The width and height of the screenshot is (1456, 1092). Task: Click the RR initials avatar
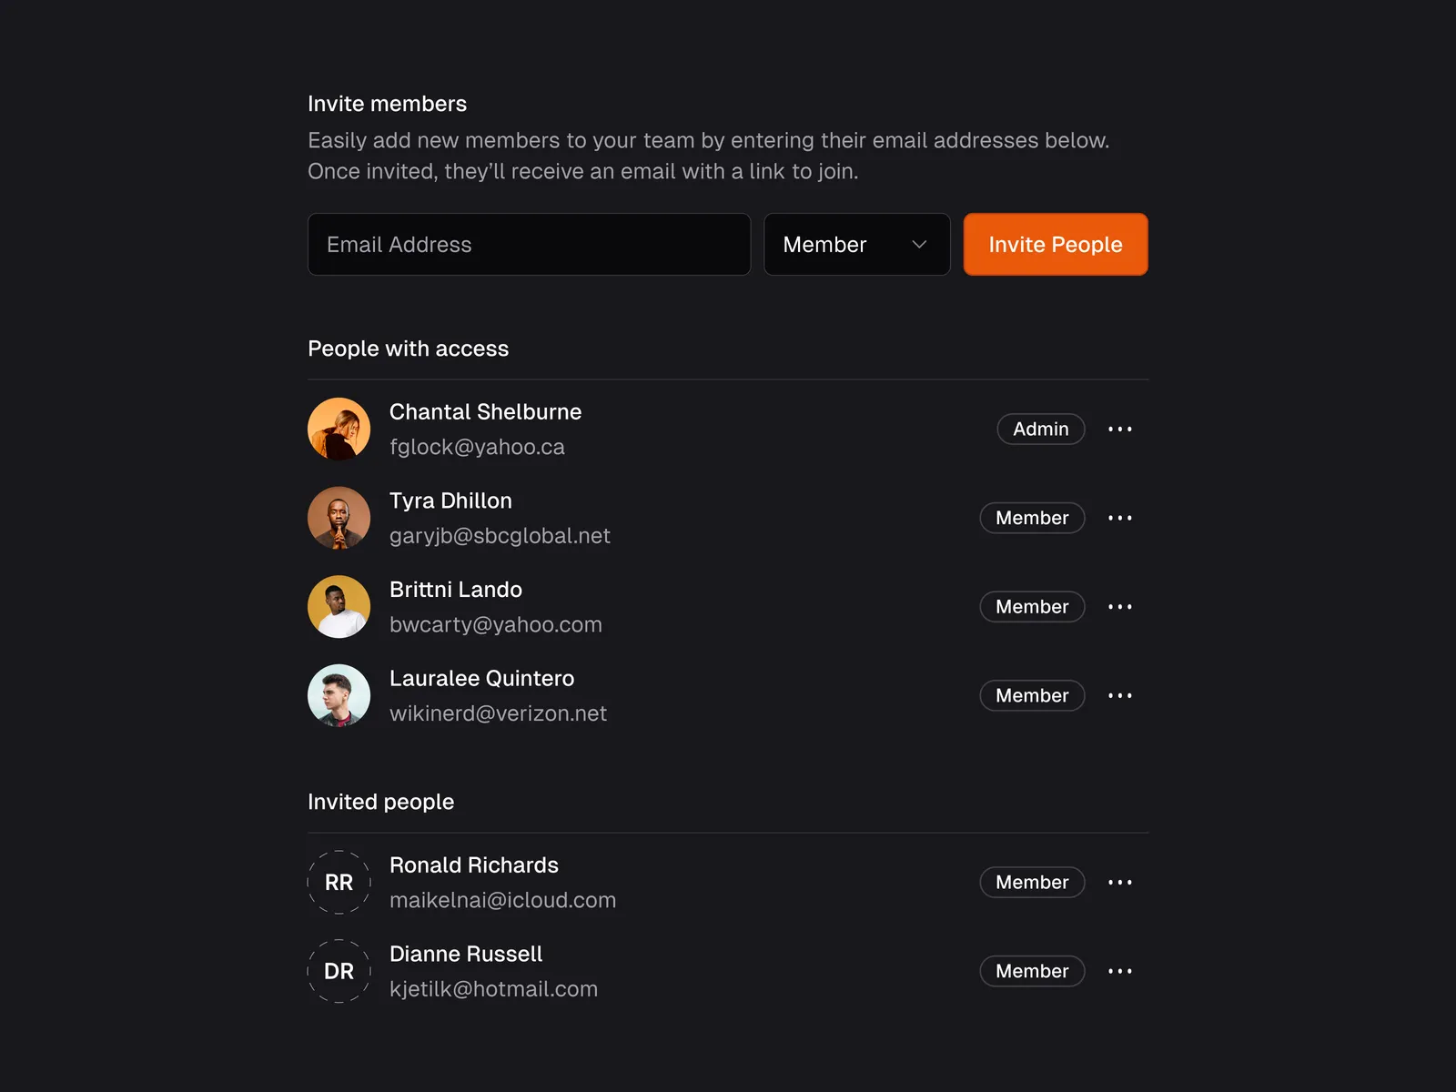(x=339, y=882)
